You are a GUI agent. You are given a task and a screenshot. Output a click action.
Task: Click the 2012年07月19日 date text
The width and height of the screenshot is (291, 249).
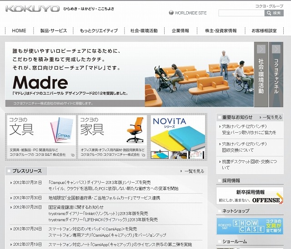click(27, 244)
